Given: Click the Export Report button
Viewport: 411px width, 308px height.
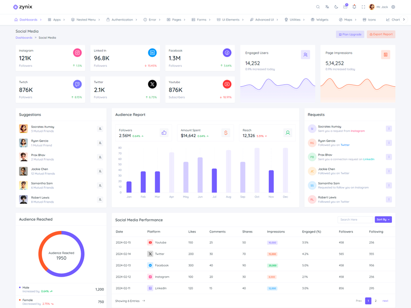Looking at the screenshot, I should [381, 34].
